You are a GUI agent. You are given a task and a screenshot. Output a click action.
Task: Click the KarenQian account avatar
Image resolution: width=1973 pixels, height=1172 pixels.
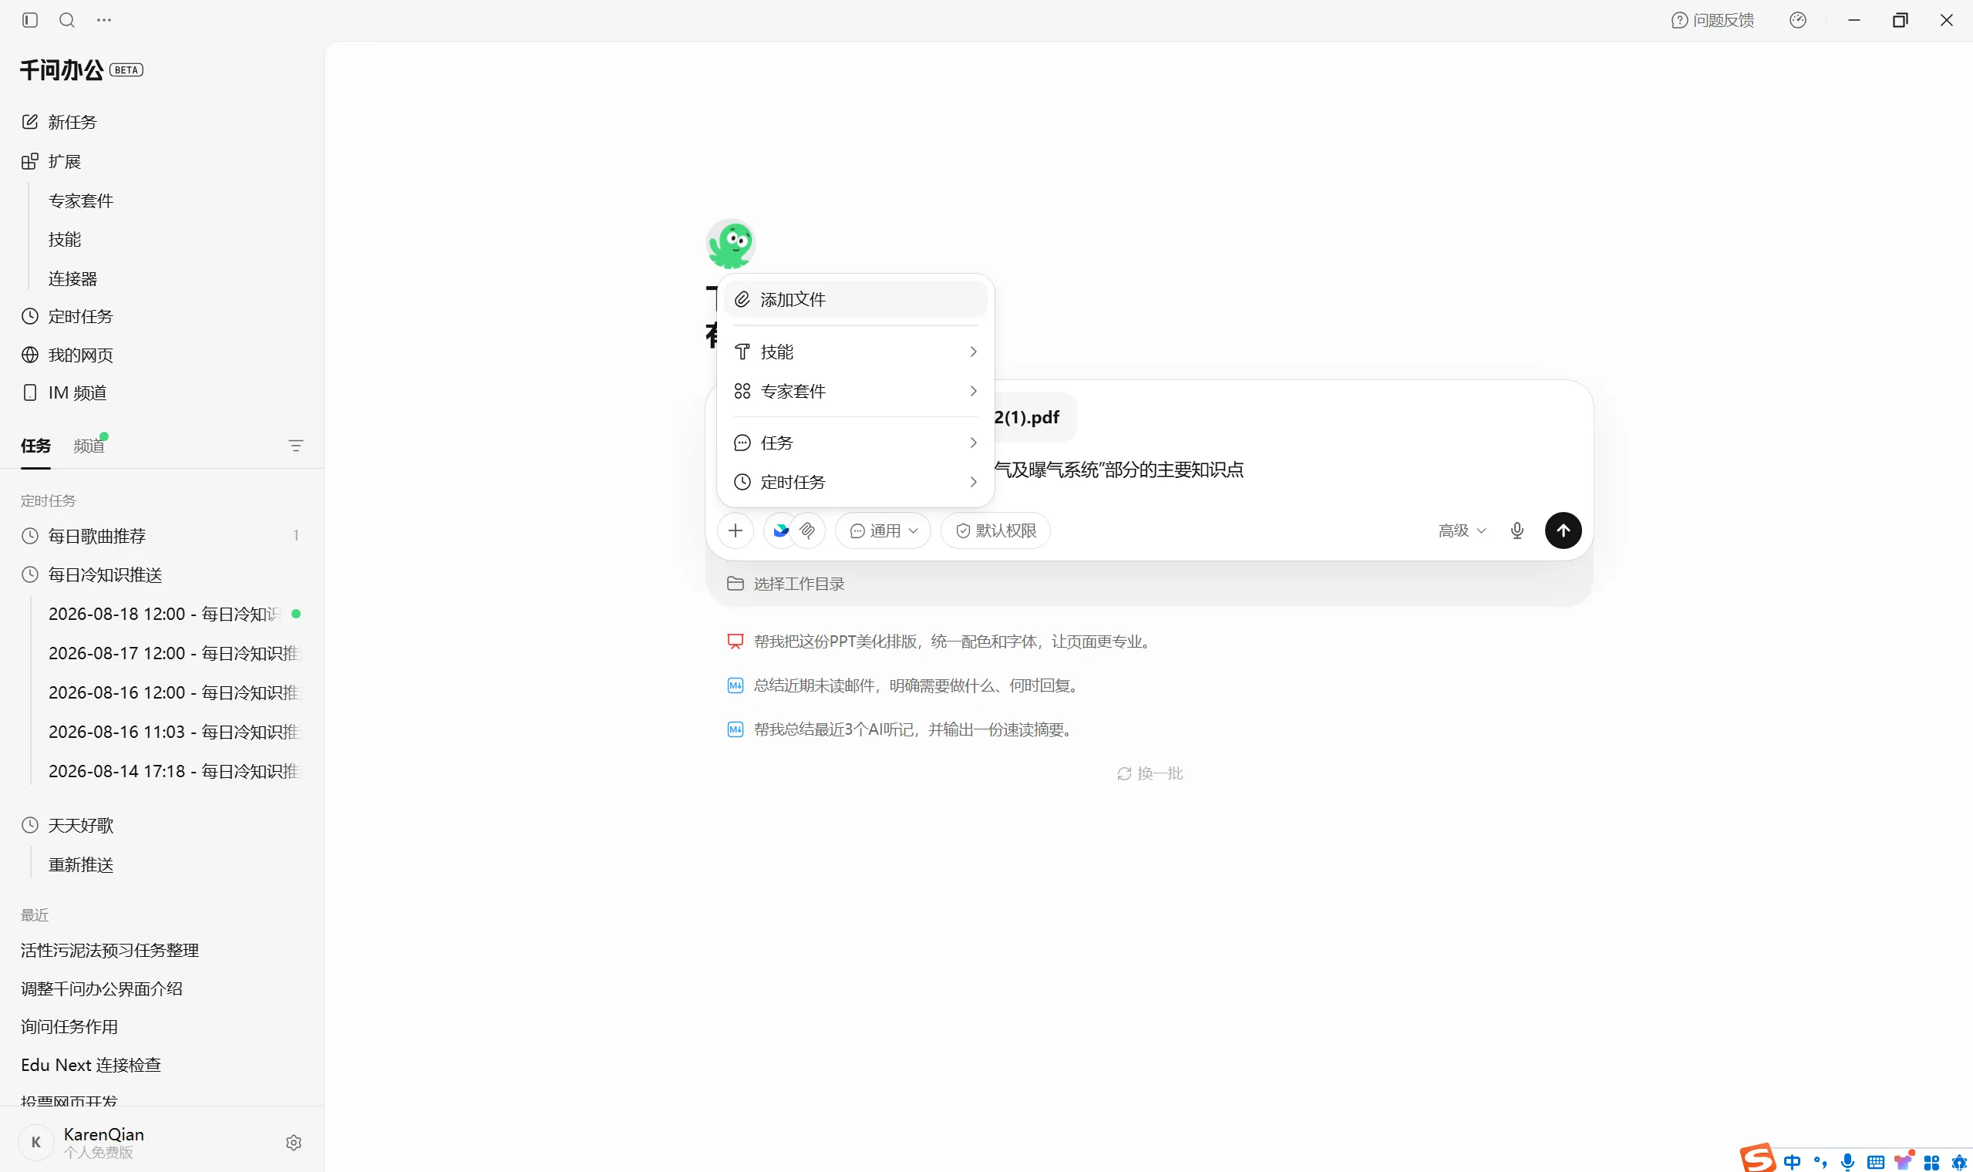[35, 1142]
